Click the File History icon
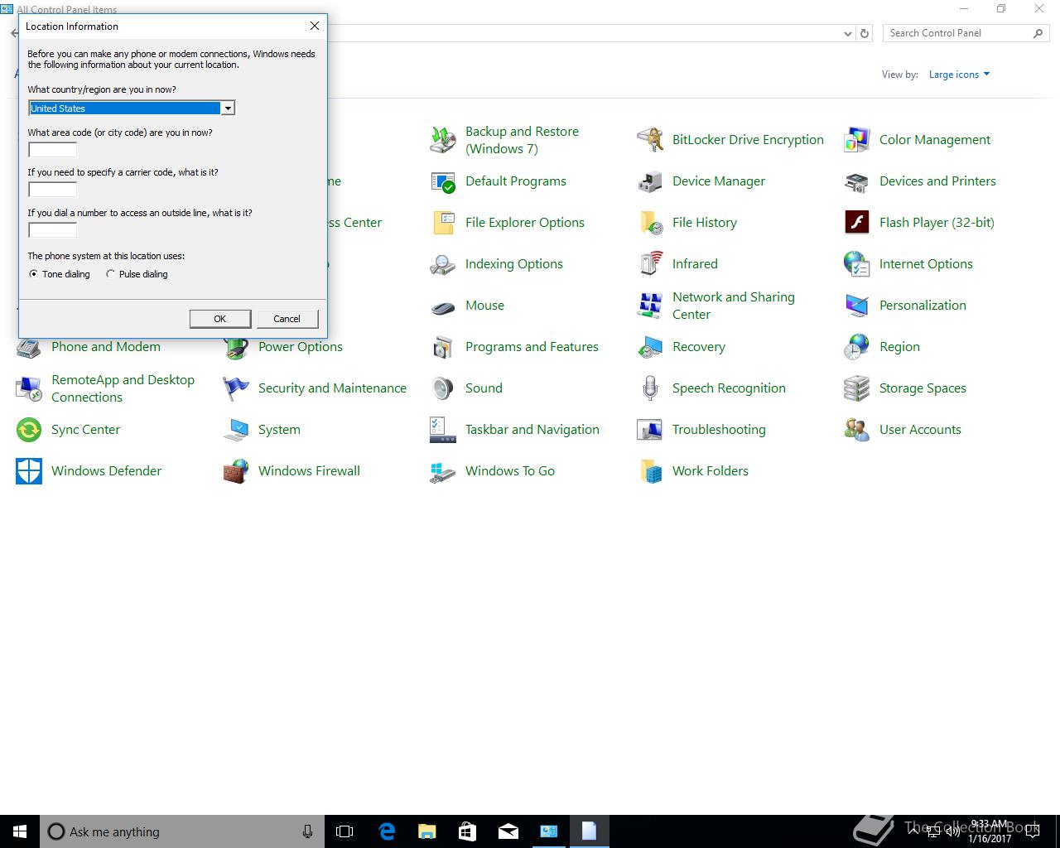 coord(650,223)
